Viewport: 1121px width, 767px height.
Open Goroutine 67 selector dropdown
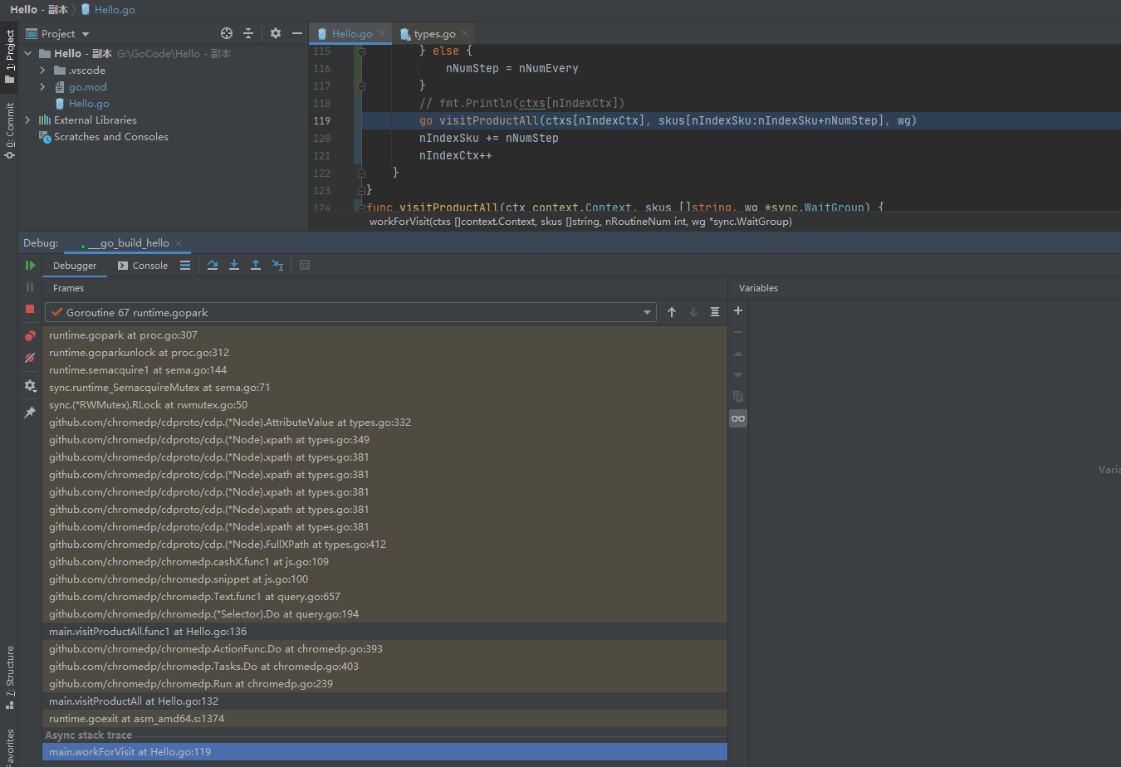tap(350, 312)
